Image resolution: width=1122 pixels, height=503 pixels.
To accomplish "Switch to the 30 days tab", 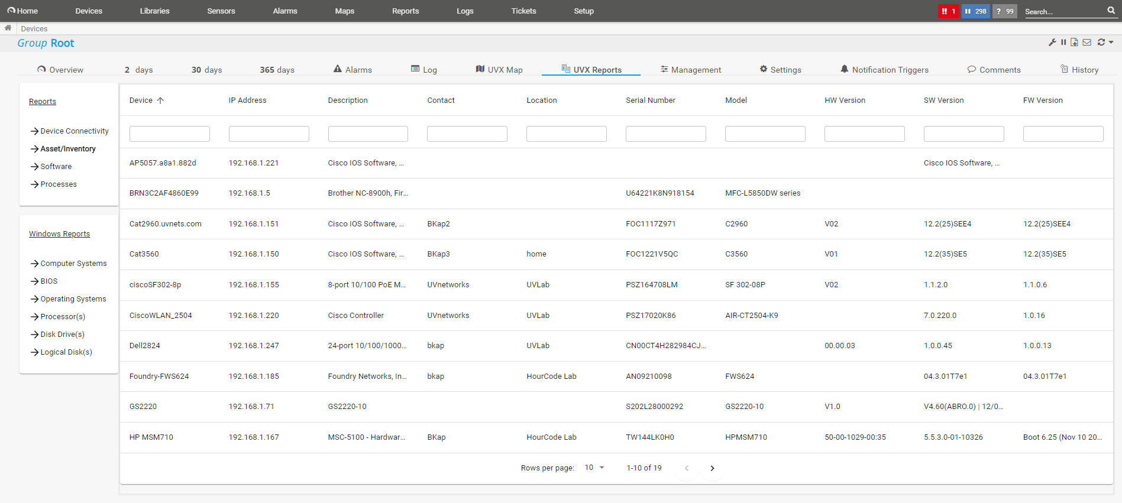I will pyautogui.click(x=207, y=70).
